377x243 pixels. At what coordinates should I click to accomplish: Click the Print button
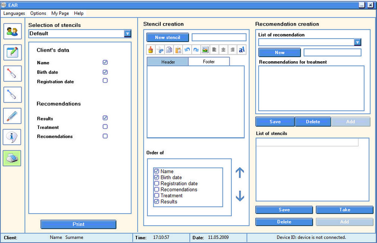[x=78, y=225]
